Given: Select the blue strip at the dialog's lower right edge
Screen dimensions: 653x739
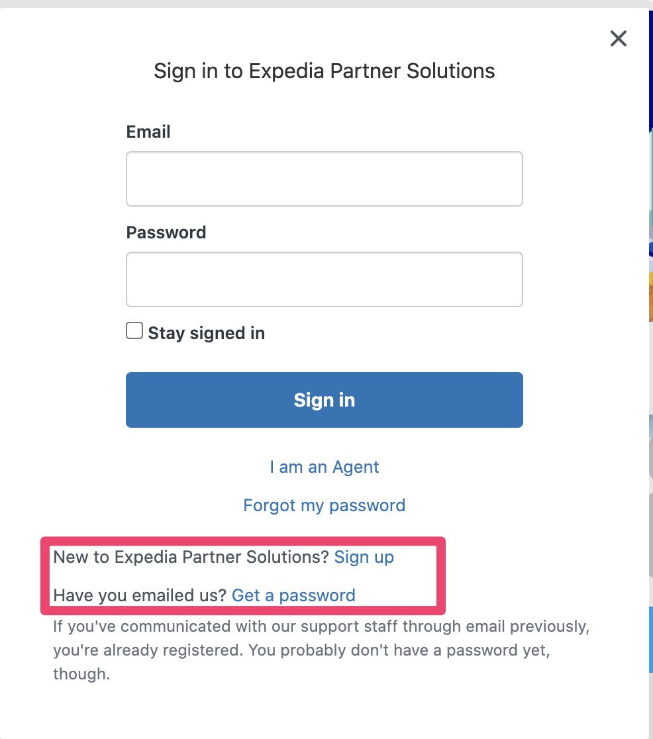Looking at the screenshot, I should (650, 640).
